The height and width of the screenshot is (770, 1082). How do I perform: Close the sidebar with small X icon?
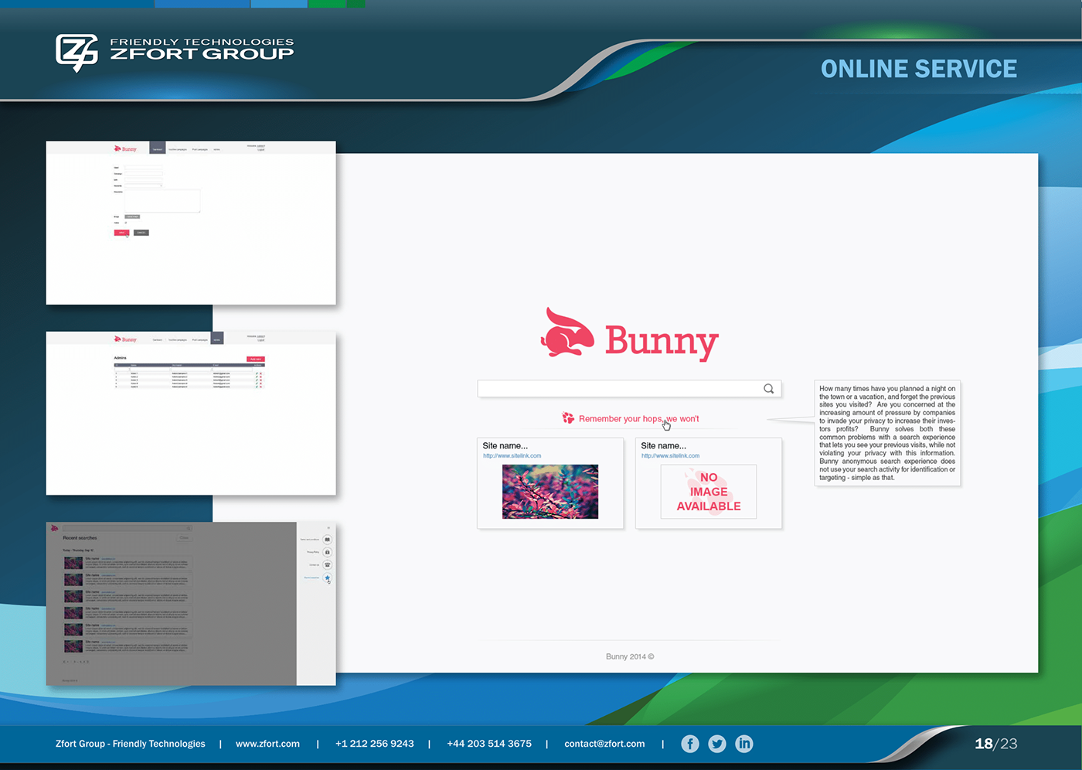click(x=328, y=528)
